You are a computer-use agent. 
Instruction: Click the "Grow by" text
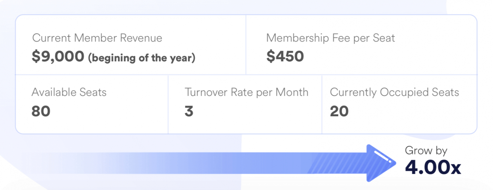click(x=426, y=151)
